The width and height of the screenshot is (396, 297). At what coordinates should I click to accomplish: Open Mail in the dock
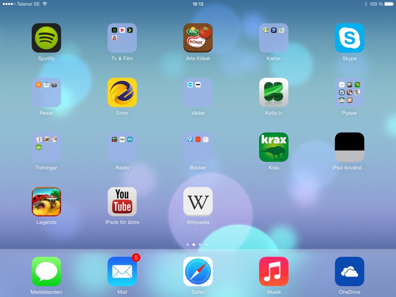pyautogui.click(x=122, y=271)
